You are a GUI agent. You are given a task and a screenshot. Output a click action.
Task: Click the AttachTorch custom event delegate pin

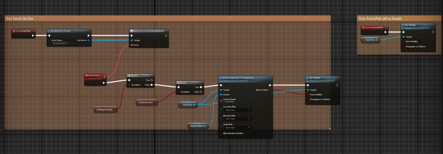(x=105, y=77)
